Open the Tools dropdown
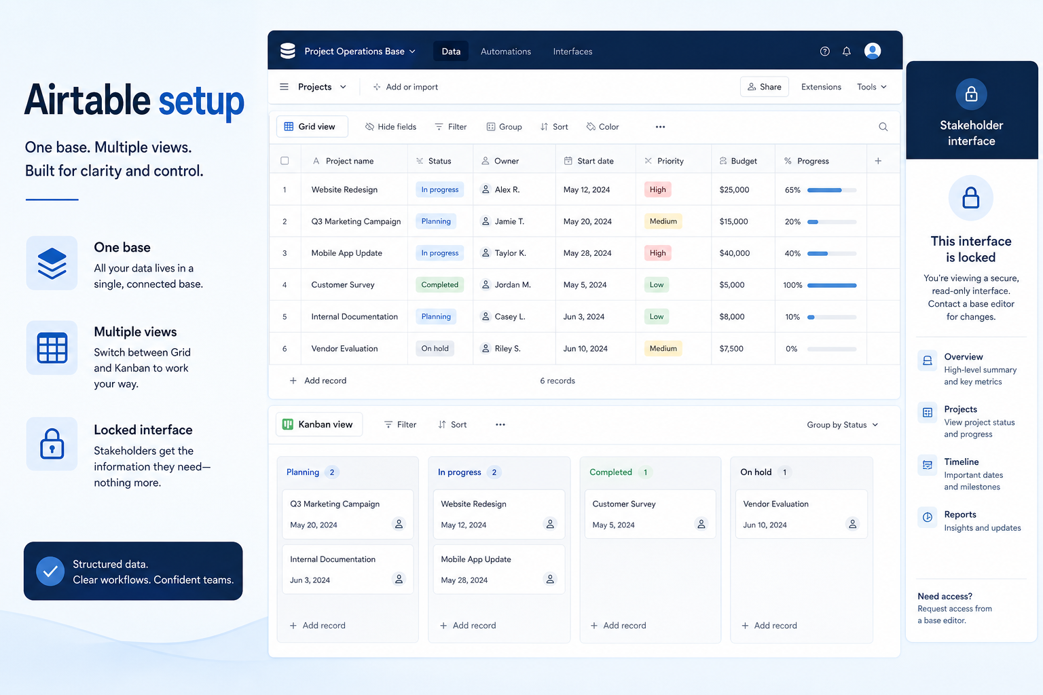 [872, 87]
